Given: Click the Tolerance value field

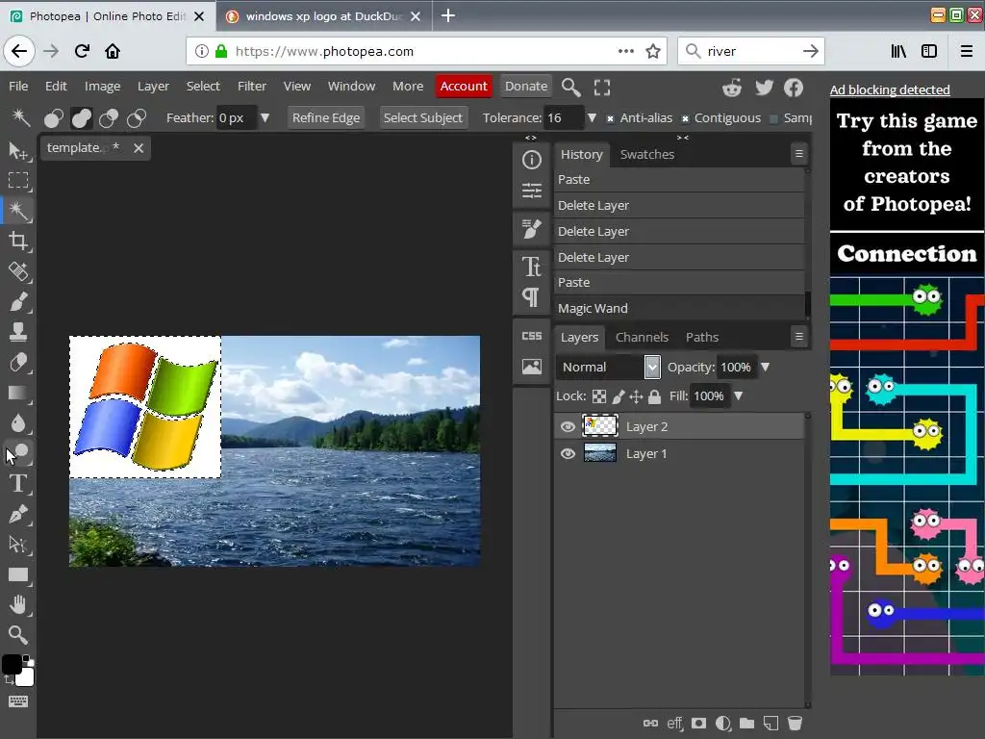Looking at the screenshot, I should coord(563,117).
